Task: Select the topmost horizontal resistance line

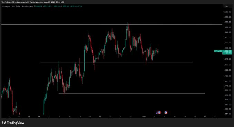Action: tap(112, 24)
